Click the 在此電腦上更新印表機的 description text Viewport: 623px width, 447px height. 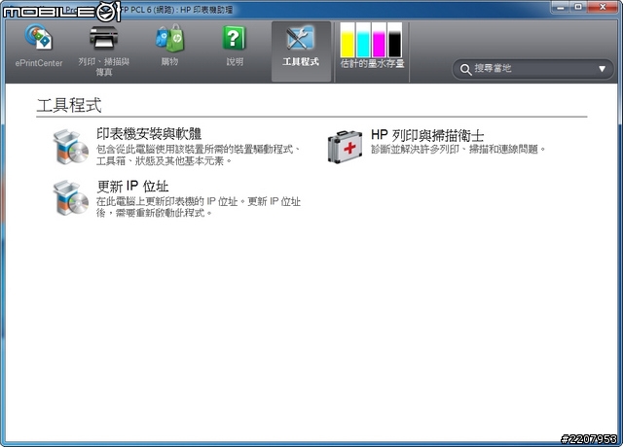click(199, 207)
